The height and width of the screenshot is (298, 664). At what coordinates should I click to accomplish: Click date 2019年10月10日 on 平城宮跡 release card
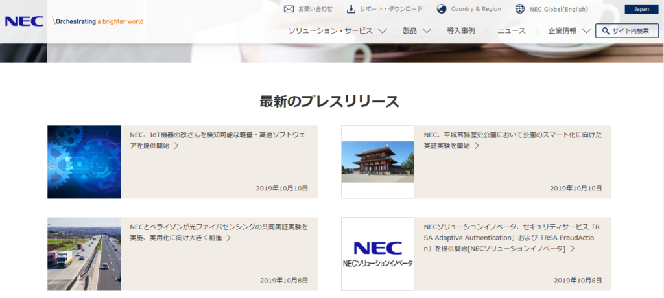click(576, 188)
